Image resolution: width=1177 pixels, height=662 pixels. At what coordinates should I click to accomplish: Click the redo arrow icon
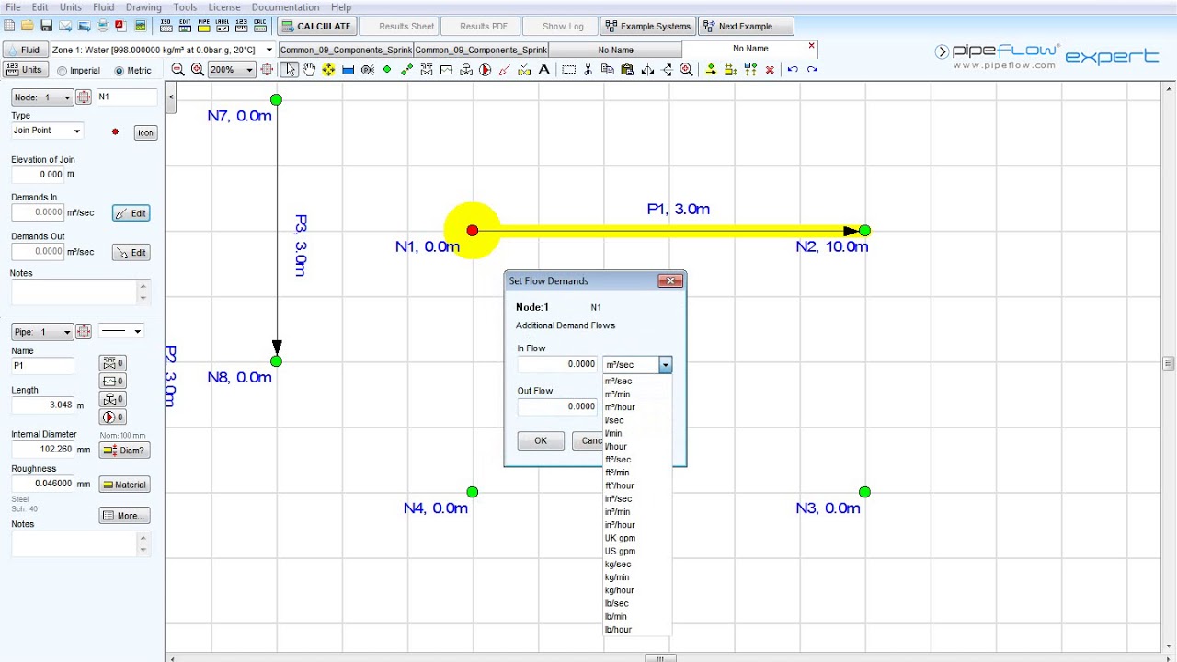point(812,70)
